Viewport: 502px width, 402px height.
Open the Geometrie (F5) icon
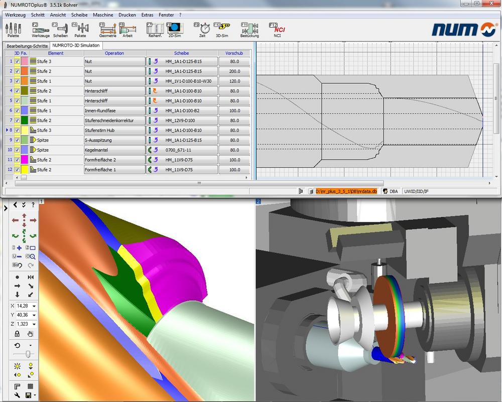click(107, 30)
